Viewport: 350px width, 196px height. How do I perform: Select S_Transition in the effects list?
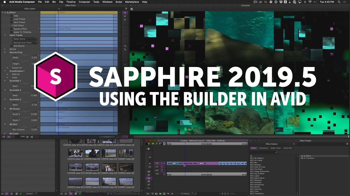point(309,158)
